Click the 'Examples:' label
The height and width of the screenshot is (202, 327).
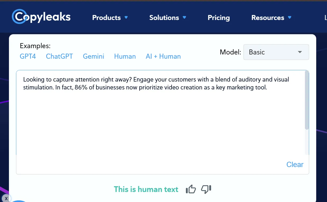(x=35, y=46)
